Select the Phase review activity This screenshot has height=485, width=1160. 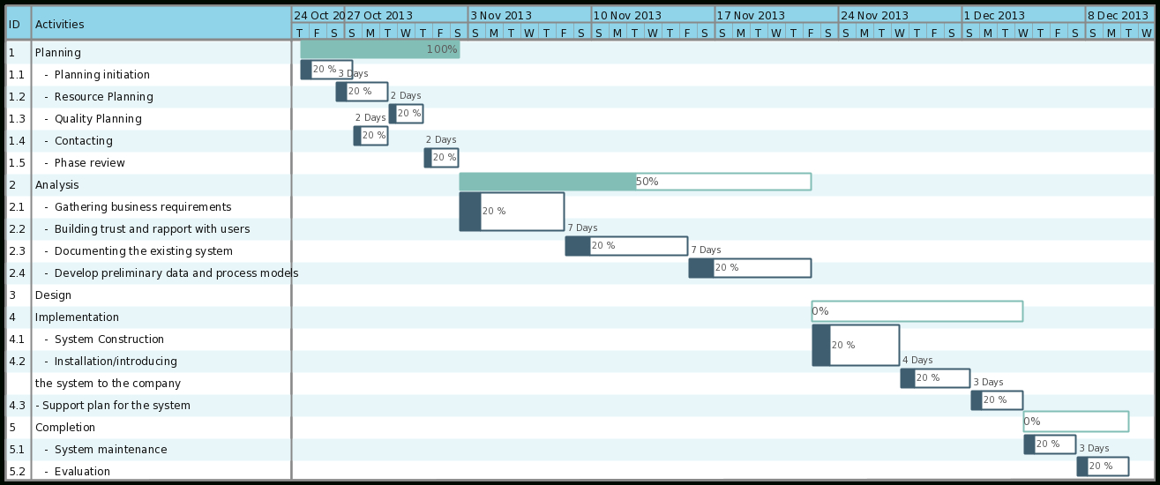click(x=89, y=163)
